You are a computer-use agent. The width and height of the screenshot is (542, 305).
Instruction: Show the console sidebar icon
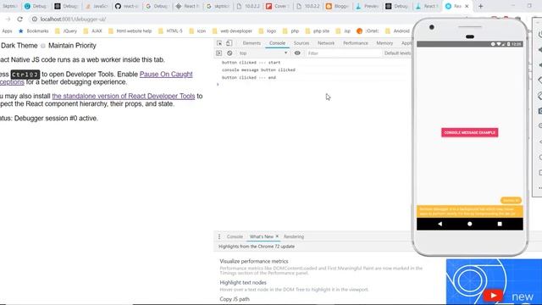point(218,53)
